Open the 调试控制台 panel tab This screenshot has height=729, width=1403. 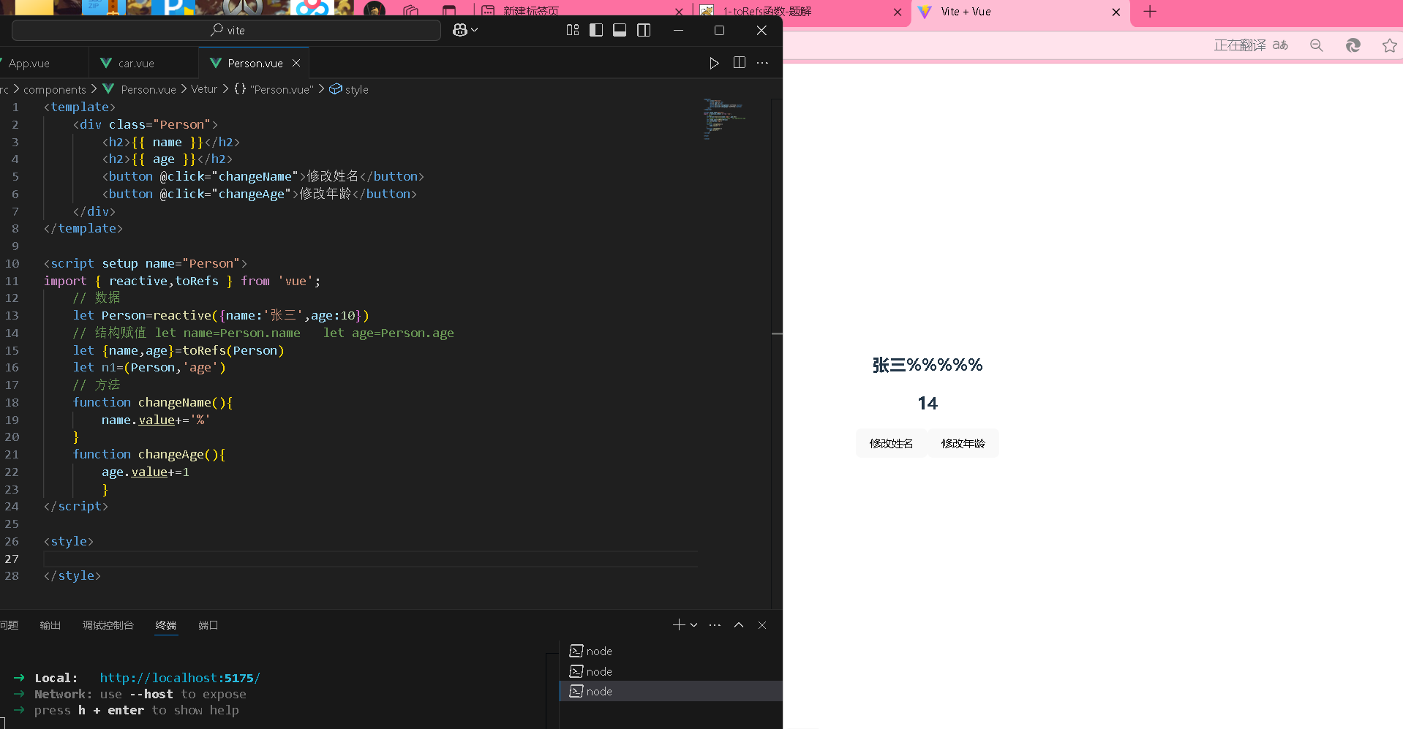click(x=108, y=625)
